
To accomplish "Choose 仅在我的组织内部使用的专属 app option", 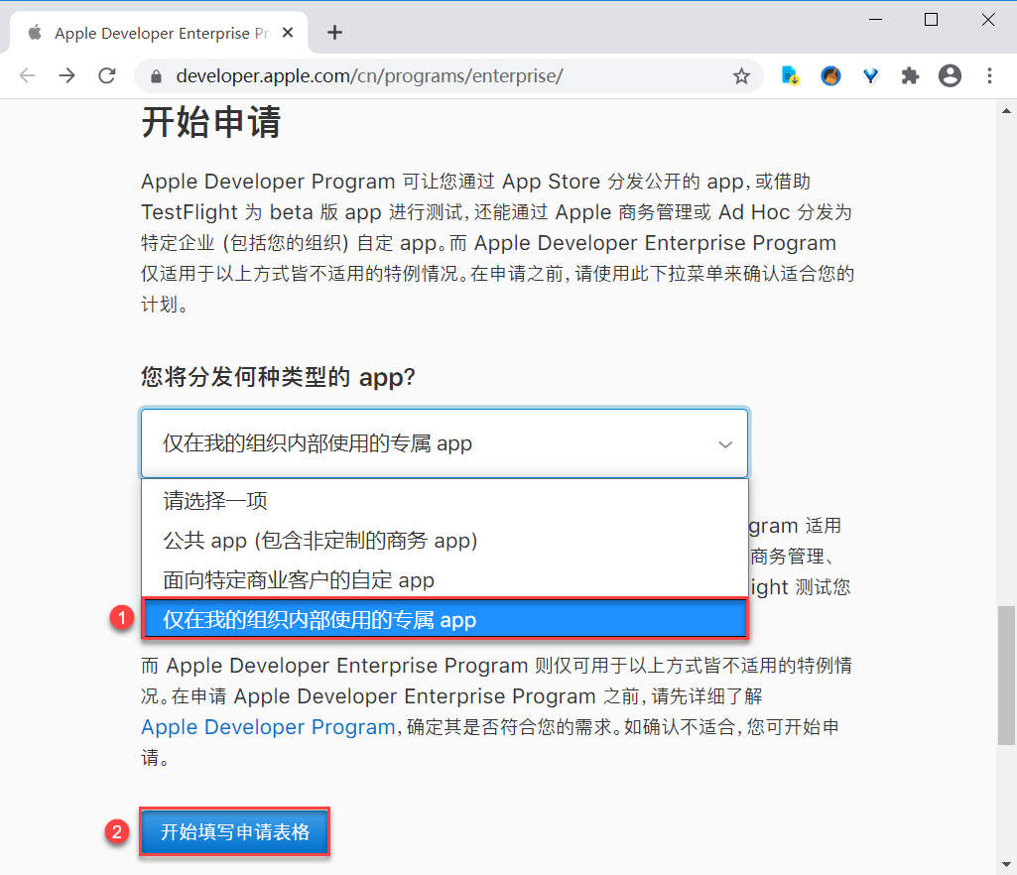I will [x=445, y=619].
